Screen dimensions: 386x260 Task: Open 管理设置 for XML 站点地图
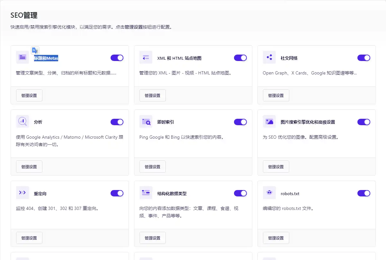tap(152, 95)
